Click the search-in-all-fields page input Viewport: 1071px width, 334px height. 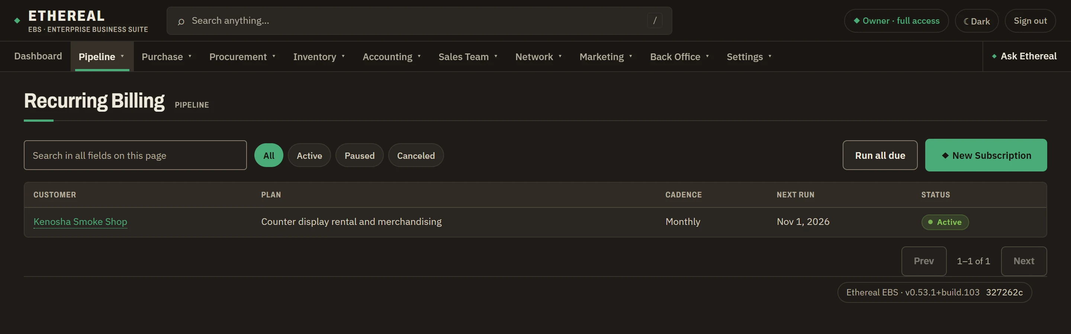coord(135,155)
